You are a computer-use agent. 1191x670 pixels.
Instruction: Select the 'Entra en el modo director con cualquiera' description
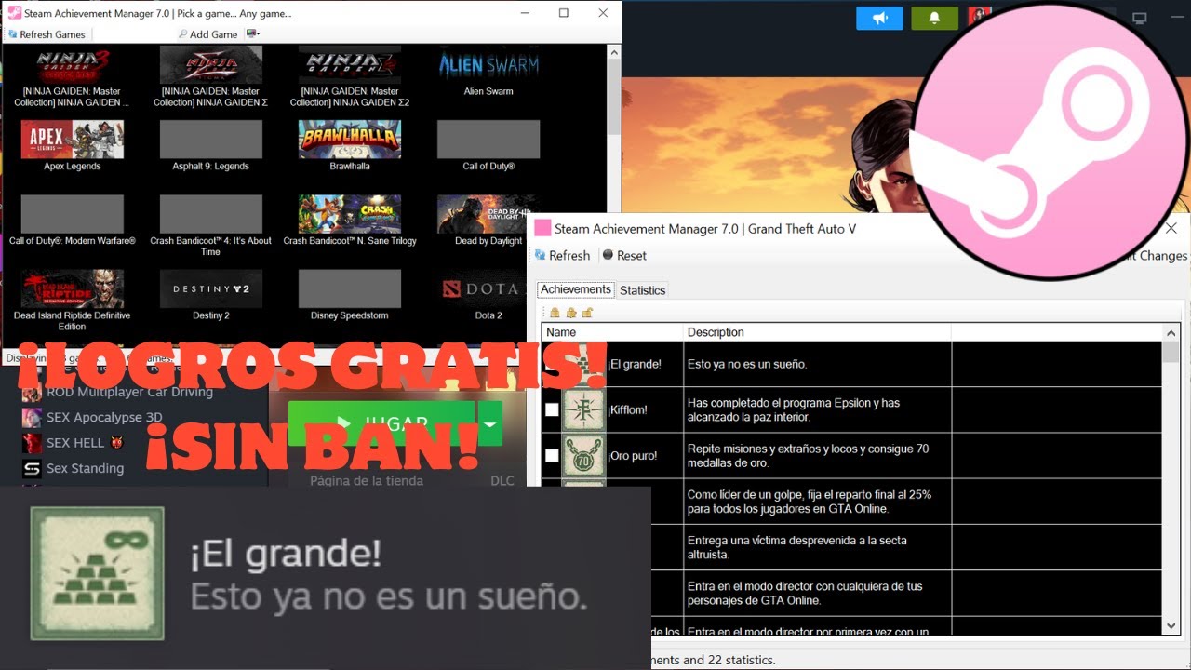803,593
